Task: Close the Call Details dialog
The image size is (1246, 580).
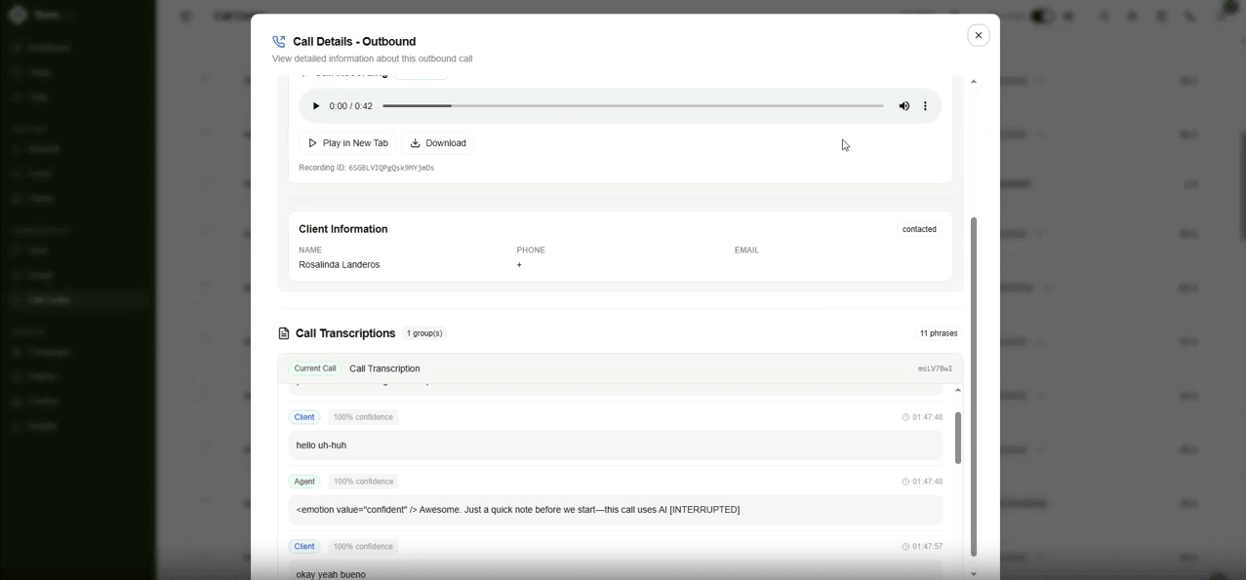Action: [x=979, y=35]
